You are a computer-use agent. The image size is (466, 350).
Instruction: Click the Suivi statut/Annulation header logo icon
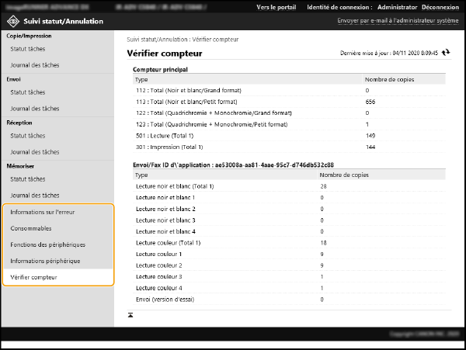click(13, 21)
